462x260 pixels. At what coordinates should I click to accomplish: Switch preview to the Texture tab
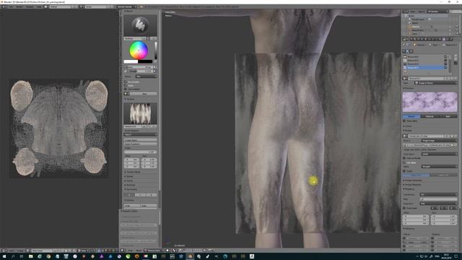(x=411, y=116)
